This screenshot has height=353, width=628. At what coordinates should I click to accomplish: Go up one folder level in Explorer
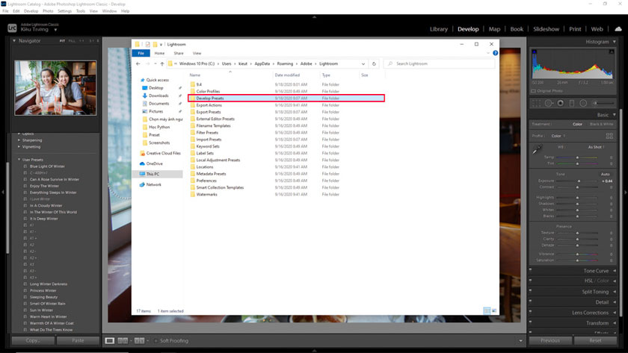tap(162, 63)
